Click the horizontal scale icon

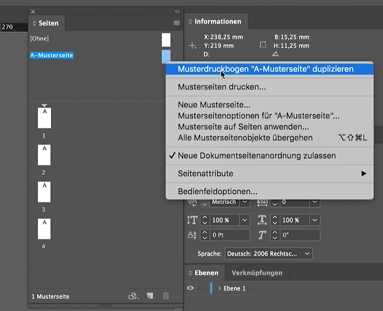click(x=262, y=220)
